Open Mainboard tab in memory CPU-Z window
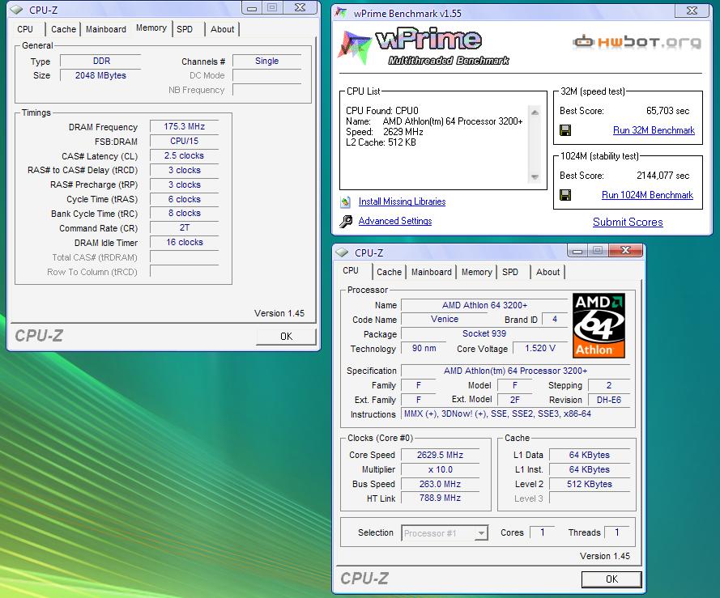720x598 pixels. (x=105, y=29)
